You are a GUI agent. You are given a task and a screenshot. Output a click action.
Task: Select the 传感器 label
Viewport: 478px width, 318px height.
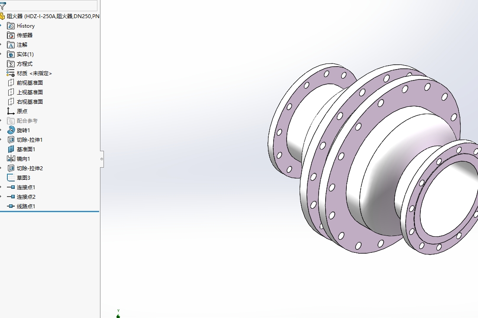pyautogui.click(x=25, y=35)
